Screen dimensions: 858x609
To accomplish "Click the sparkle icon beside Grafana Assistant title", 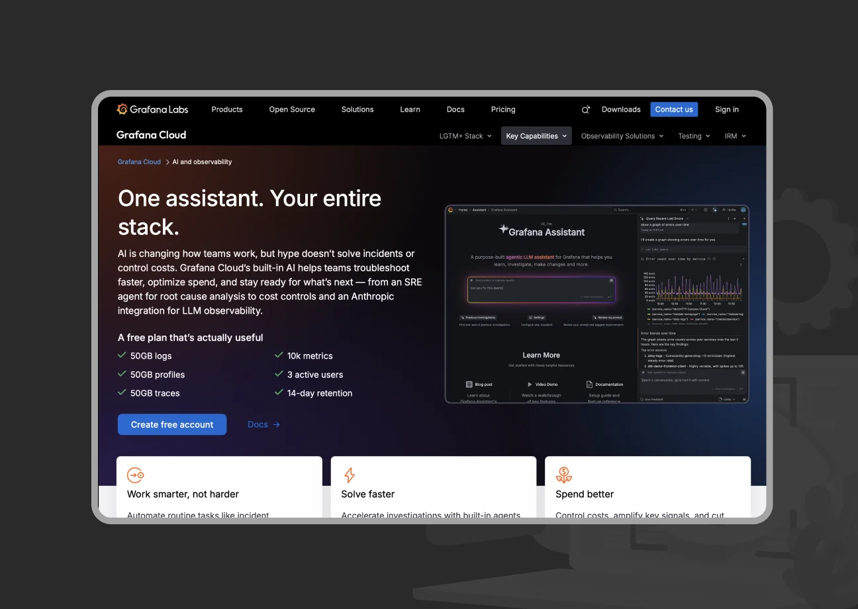I will pyautogui.click(x=503, y=229).
